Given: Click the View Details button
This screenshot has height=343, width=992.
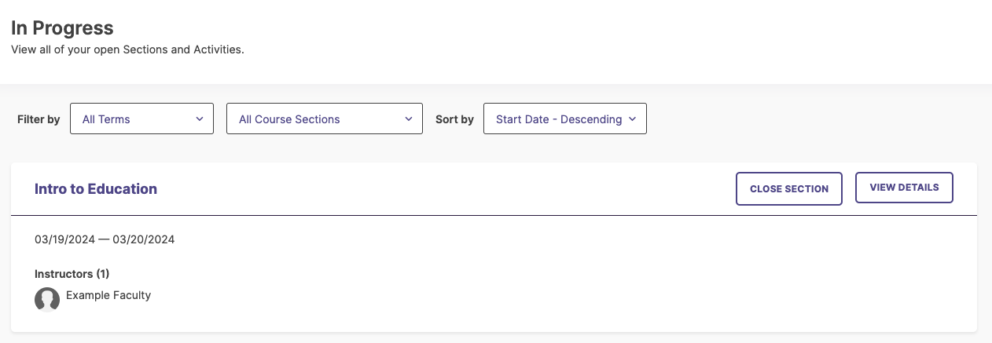Looking at the screenshot, I should (x=904, y=188).
